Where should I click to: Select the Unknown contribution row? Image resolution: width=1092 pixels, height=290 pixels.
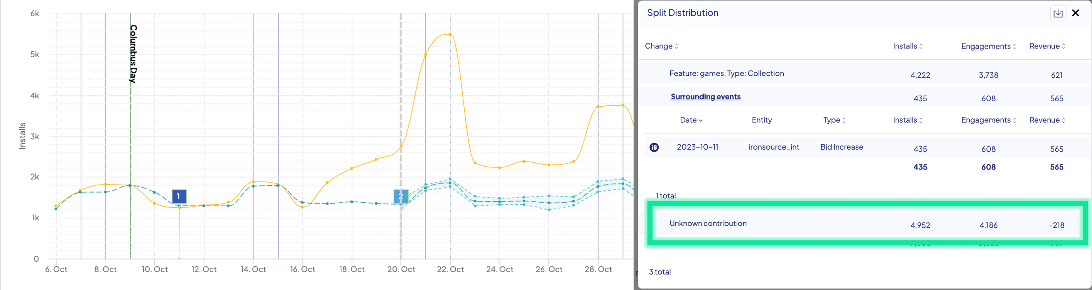[x=708, y=223]
